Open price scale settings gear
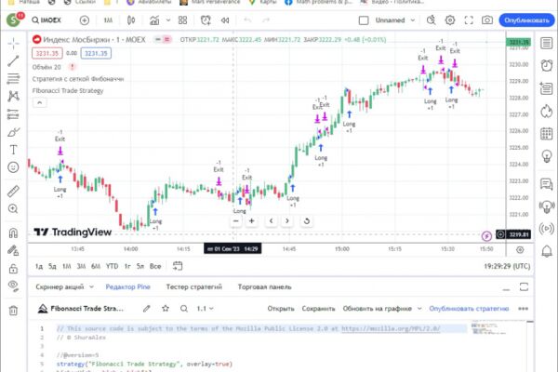This screenshot has width=558, height=372. [520, 250]
